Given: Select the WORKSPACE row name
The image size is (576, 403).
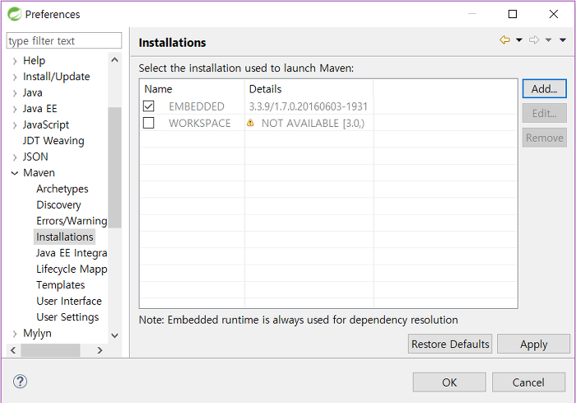Looking at the screenshot, I should pyautogui.click(x=199, y=123).
